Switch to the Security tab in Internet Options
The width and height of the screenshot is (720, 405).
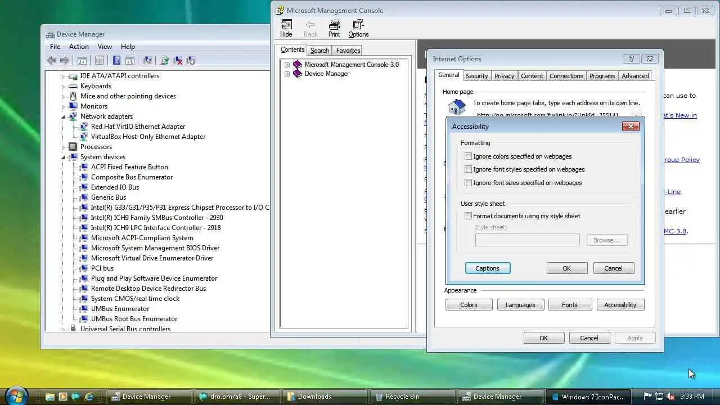[476, 76]
